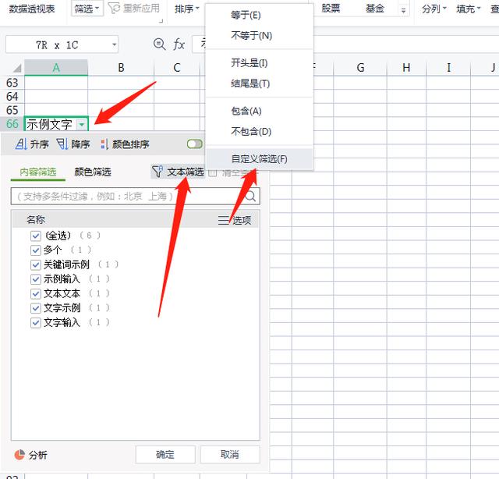Image resolution: width=499 pixels, height=479 pixels.
Task: Click the 股票 data type button
Action: coord(331,9)
